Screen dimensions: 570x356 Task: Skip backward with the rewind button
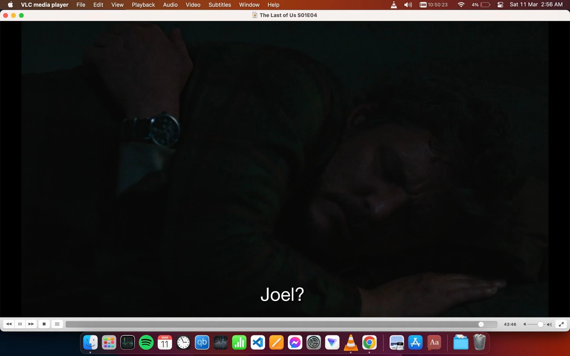pyautogui.click(x=9, y=324)
